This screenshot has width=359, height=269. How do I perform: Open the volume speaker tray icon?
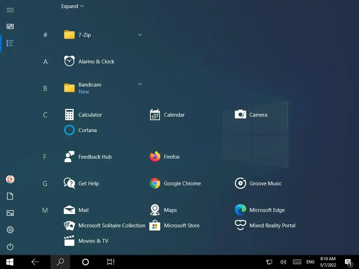(283, 262)
